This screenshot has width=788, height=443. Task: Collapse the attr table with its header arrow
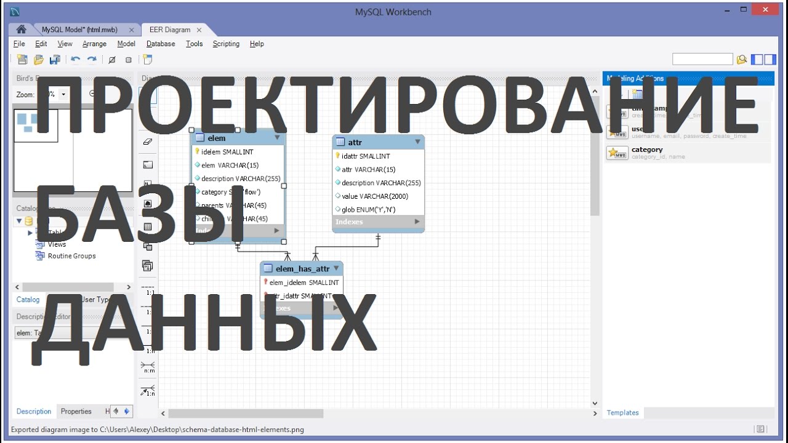[x=417, y=142]
